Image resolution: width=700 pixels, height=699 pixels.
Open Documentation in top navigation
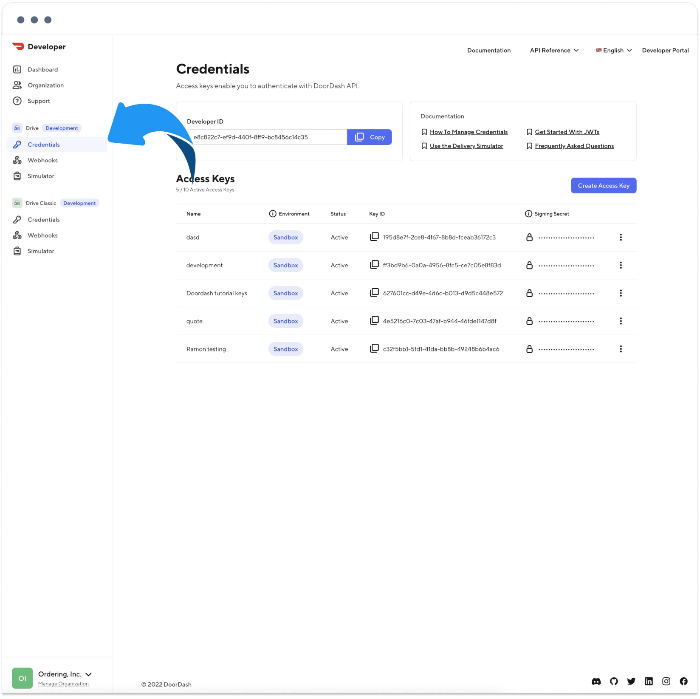click(x=489, y=50)
